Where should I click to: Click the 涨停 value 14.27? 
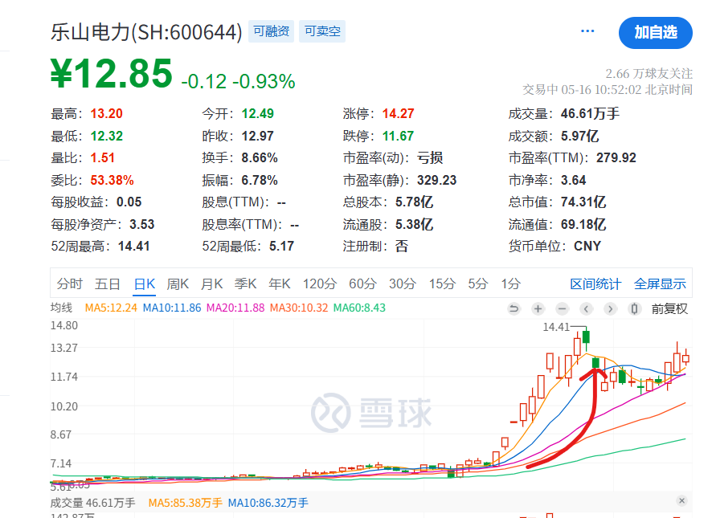(x=399, y=113)
